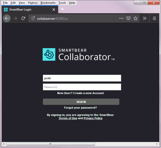
Task: Open the Tools menu
Action: [x=62, y=3]
